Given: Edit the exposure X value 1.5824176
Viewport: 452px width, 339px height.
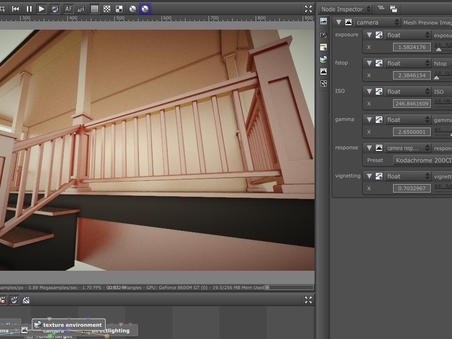Looking at the screenshot, I should (412, 47).
